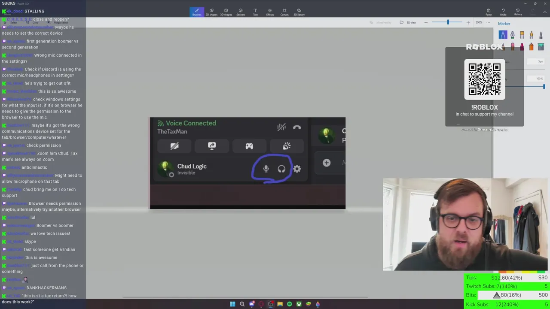Click the Paste button in Paint 3D
The height and width of the screenshot is (309, 550).
[489, 12]
